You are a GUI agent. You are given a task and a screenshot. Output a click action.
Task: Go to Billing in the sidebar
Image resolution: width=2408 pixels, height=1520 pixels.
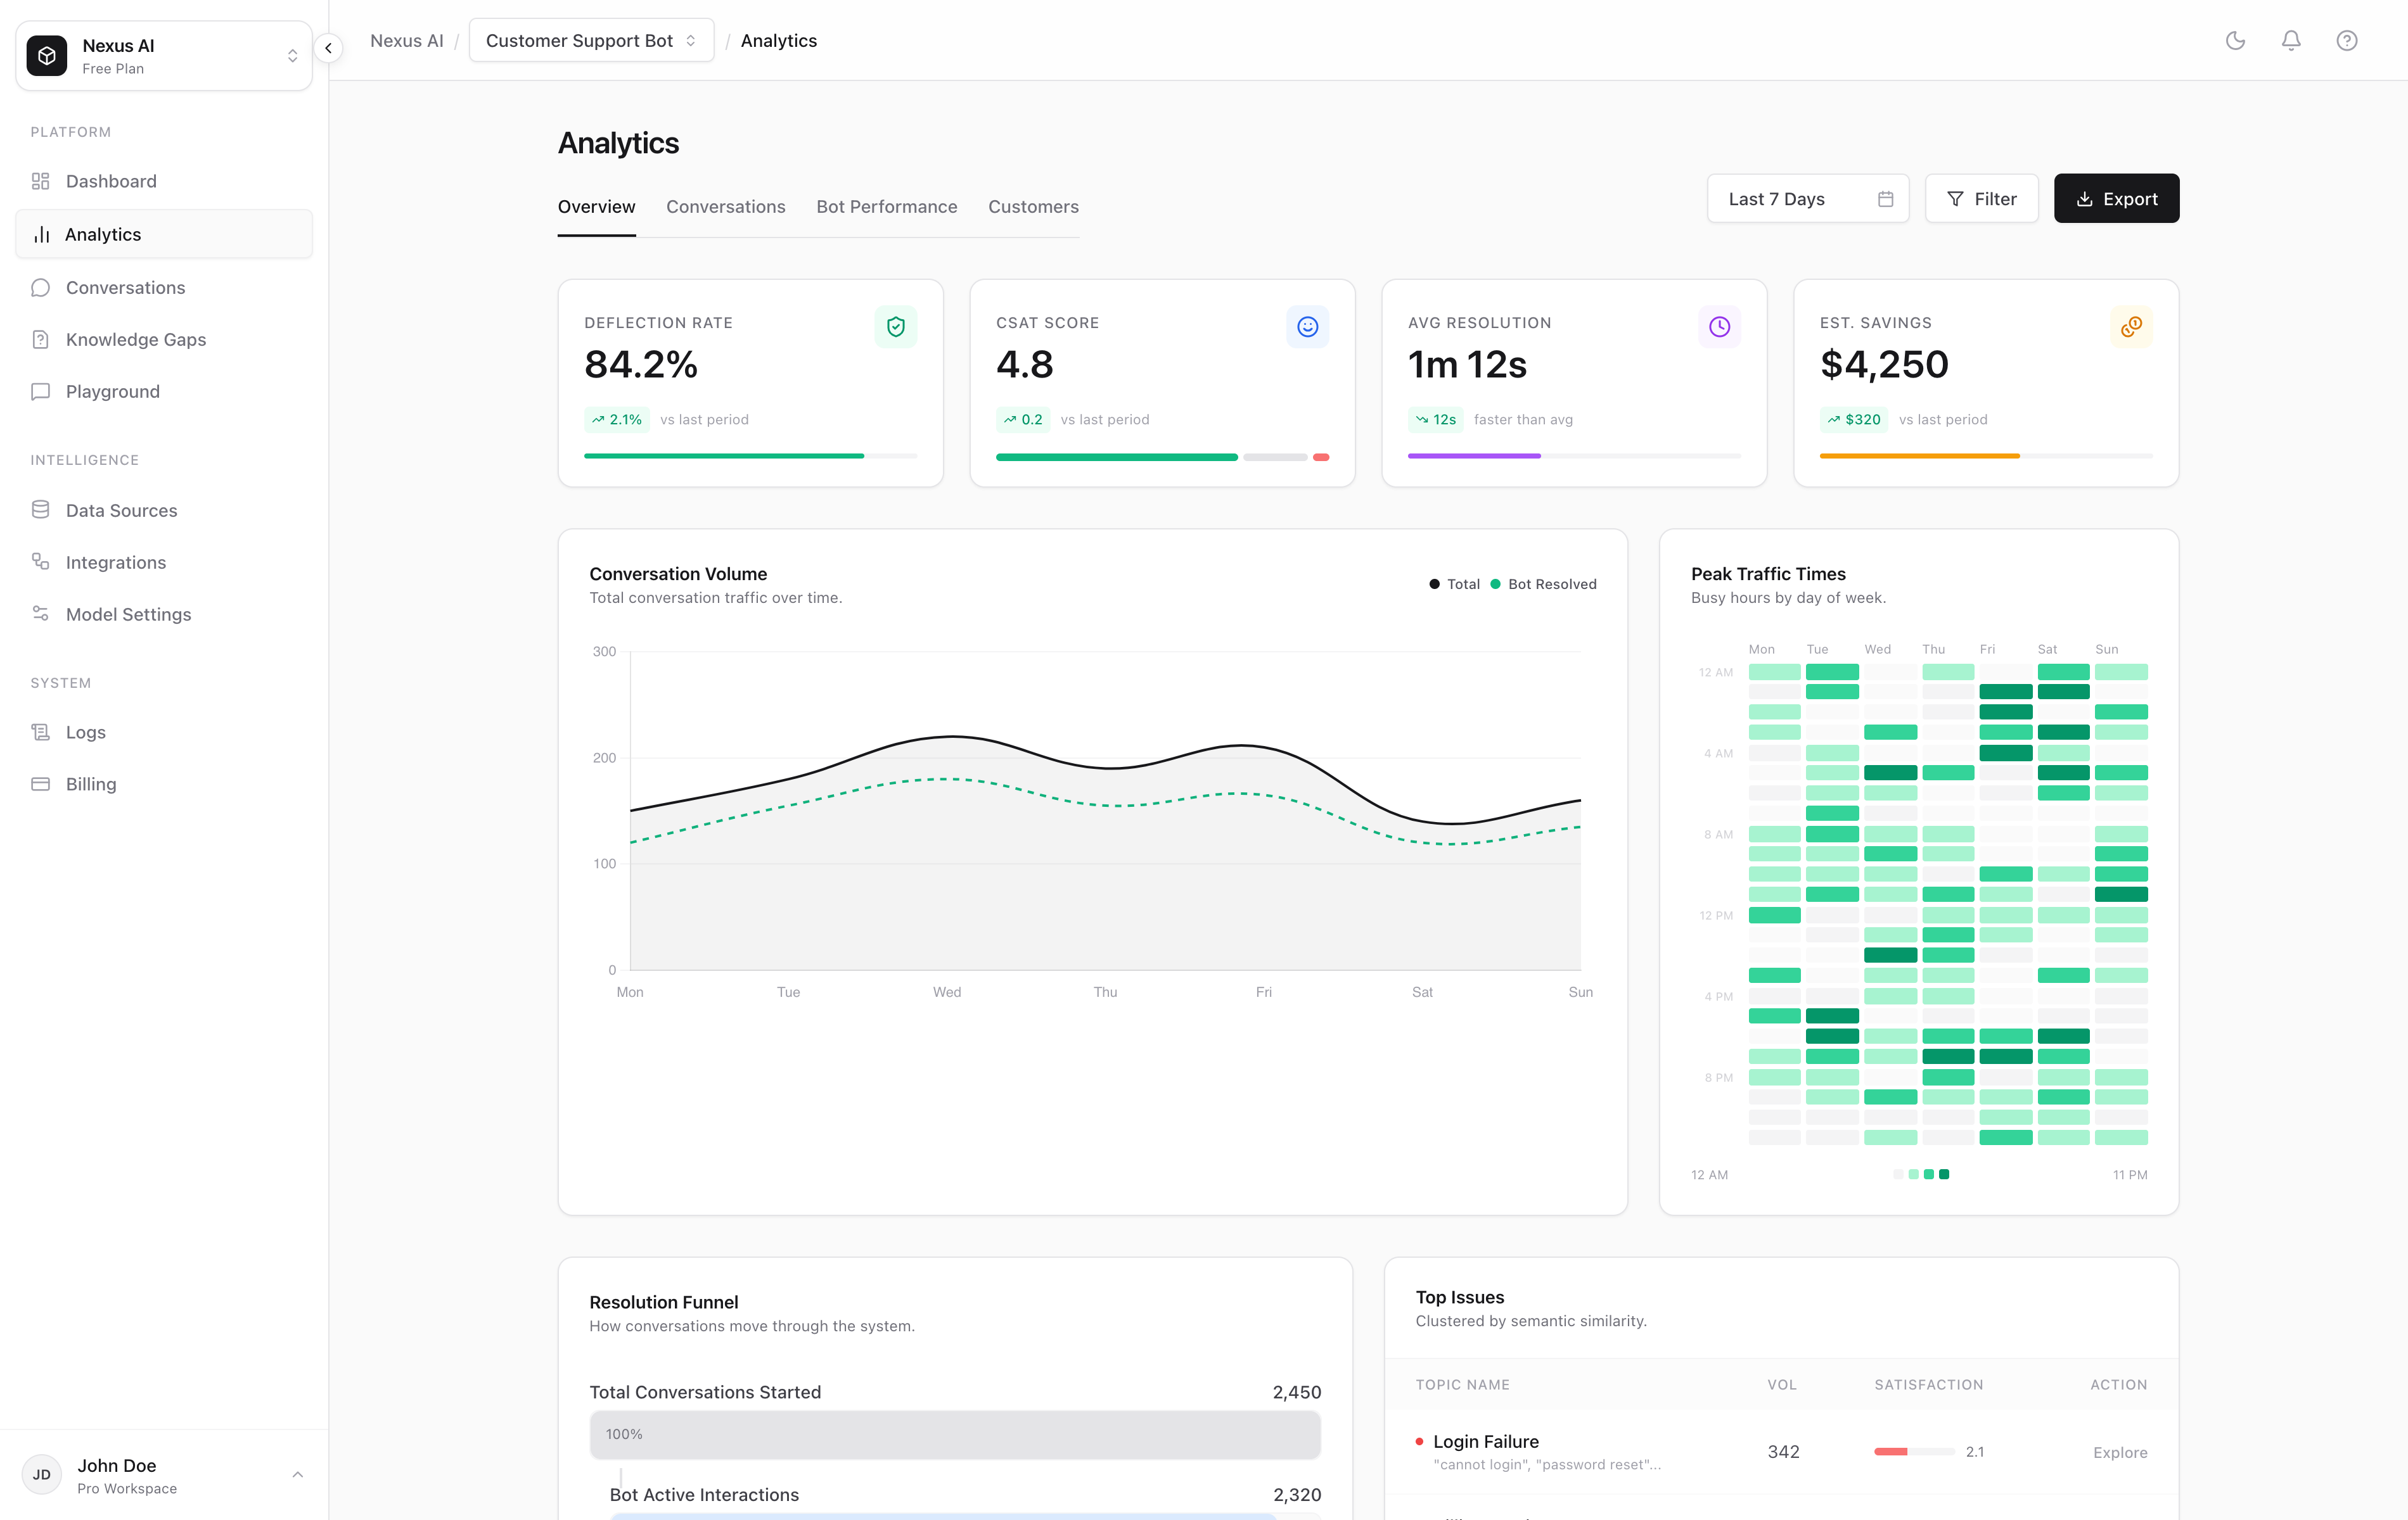pyautogui.click(x=164, y=783)
